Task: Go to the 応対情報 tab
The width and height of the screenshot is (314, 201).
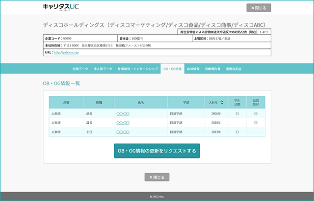Action: pyautogui.click(x=193, y=69)
